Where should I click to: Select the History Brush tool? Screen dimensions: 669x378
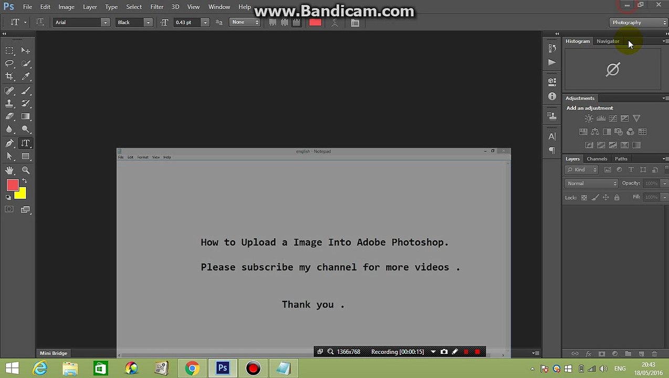tap(25, 103)
